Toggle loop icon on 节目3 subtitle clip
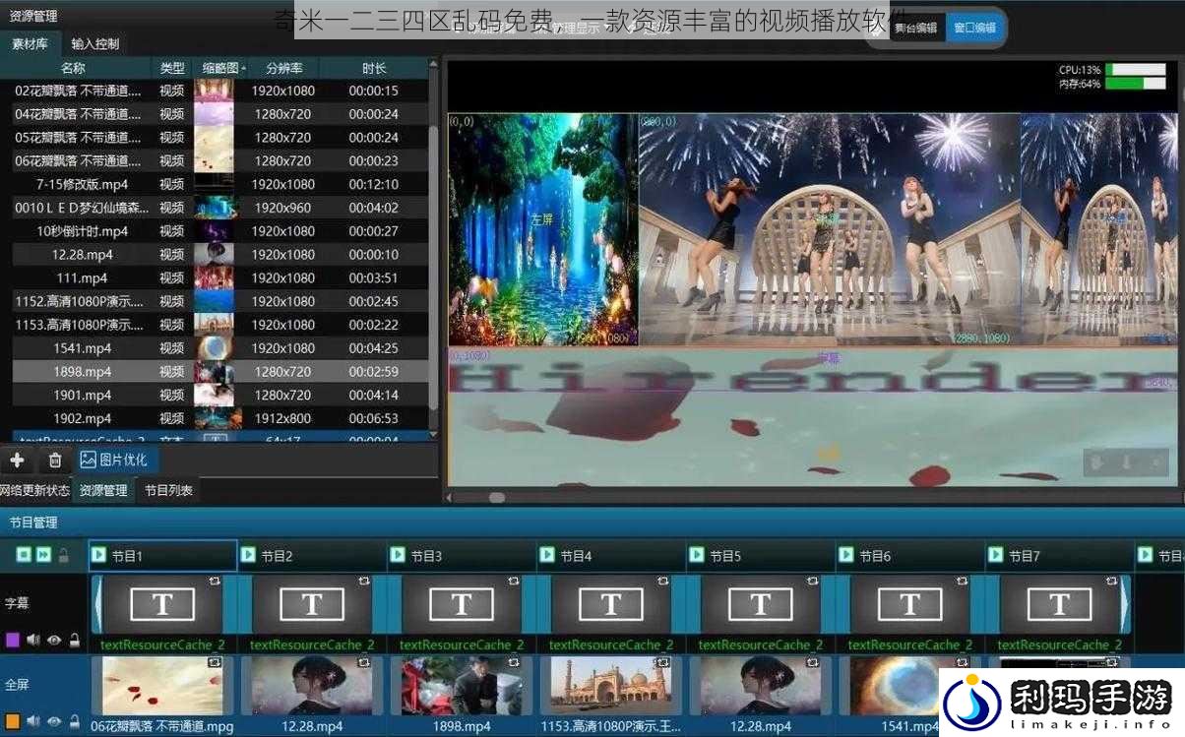Viewport: 1185px width, 737px height. click(514, 582)
